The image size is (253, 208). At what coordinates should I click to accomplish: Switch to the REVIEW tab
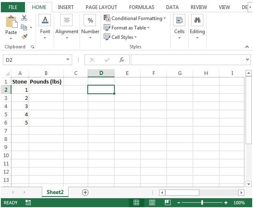(199, 7)
